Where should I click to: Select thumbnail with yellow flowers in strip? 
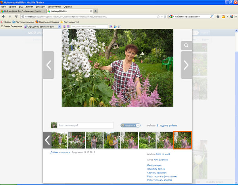click(x=112, y=140)
